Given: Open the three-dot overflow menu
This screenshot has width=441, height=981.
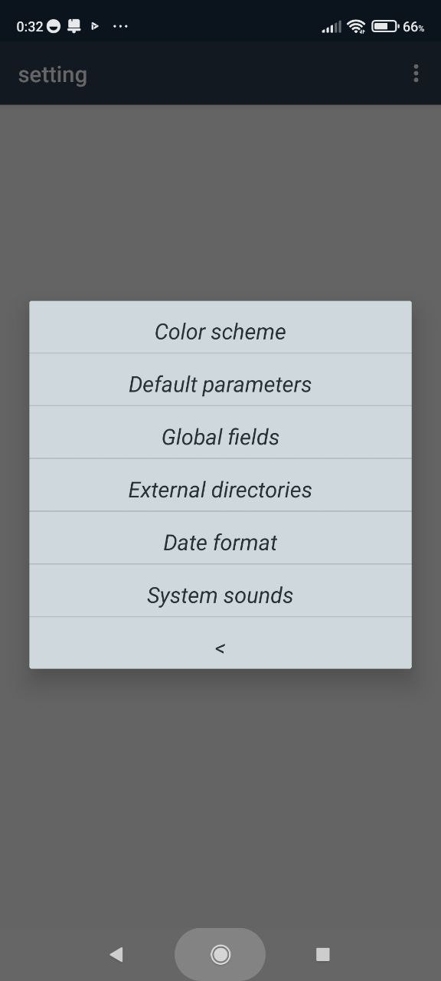Looking at the screenshot, I should [x=416, y=74].
